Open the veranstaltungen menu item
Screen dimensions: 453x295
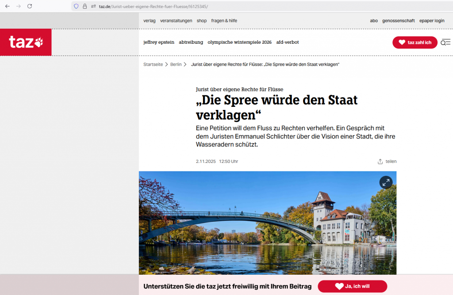point(176,21)
